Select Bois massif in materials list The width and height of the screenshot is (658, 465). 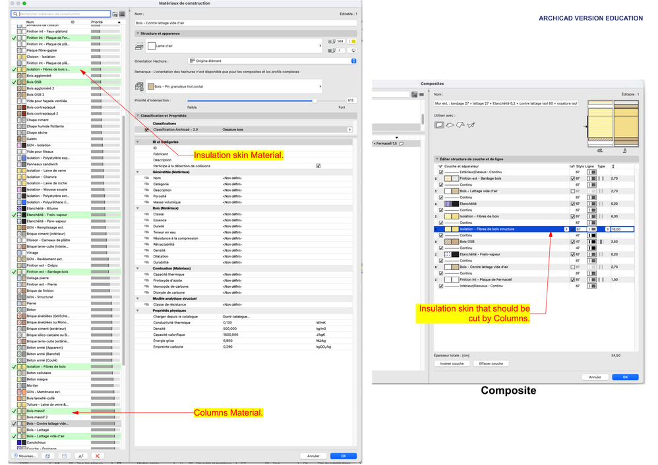click(x=67, y=411)
